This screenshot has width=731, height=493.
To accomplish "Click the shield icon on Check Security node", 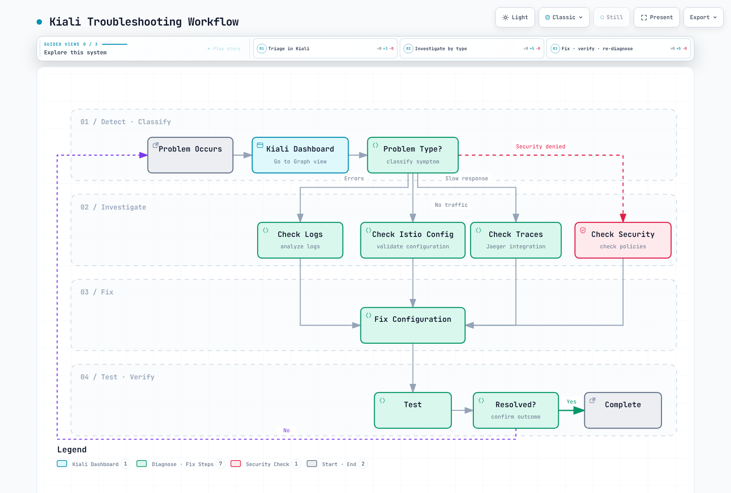I will (x=583, y=231).
